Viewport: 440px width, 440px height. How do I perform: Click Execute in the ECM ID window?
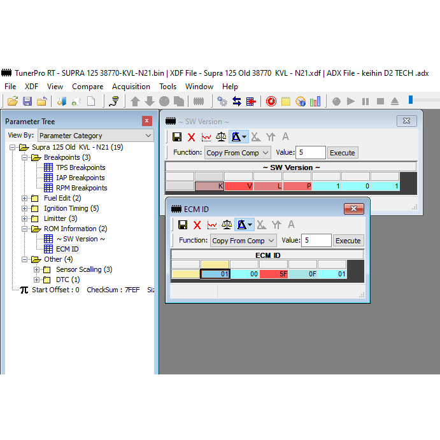point(348,241)
